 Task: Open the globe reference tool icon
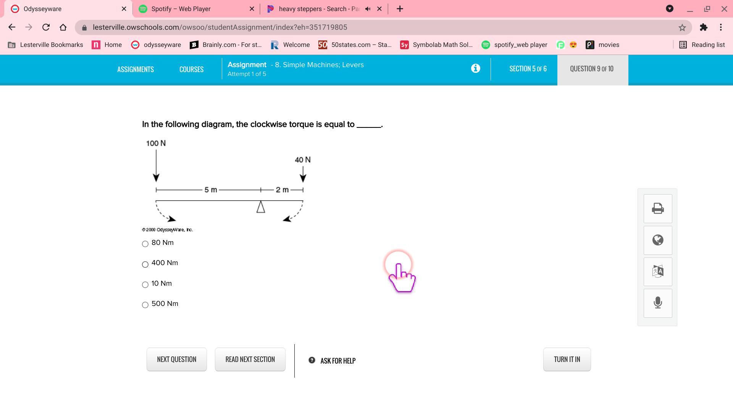tap(657, 240)
